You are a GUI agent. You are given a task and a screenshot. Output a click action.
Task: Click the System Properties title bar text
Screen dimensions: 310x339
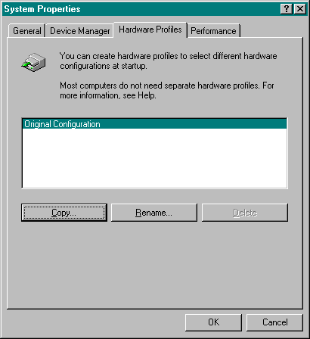click(x=42, y=9)
